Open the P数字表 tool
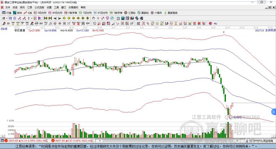Image resolution: width=276 pixels, height=149 pixels. (71, 13)
